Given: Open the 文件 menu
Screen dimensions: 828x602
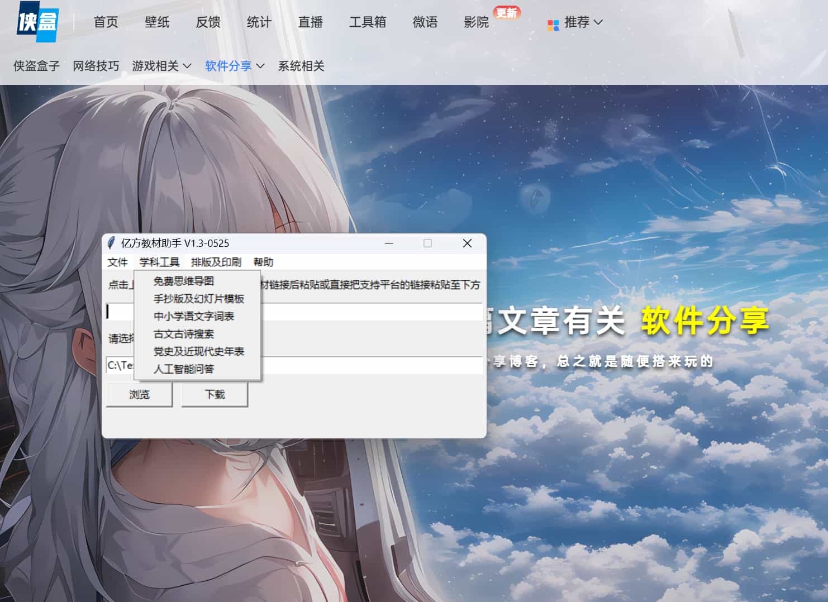Looking at the screenshot, I should tap(118, 262).
